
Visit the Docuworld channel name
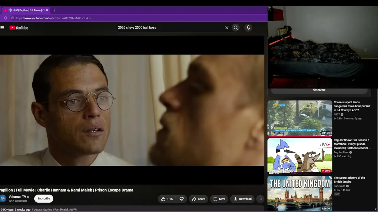tap(339, 186)
